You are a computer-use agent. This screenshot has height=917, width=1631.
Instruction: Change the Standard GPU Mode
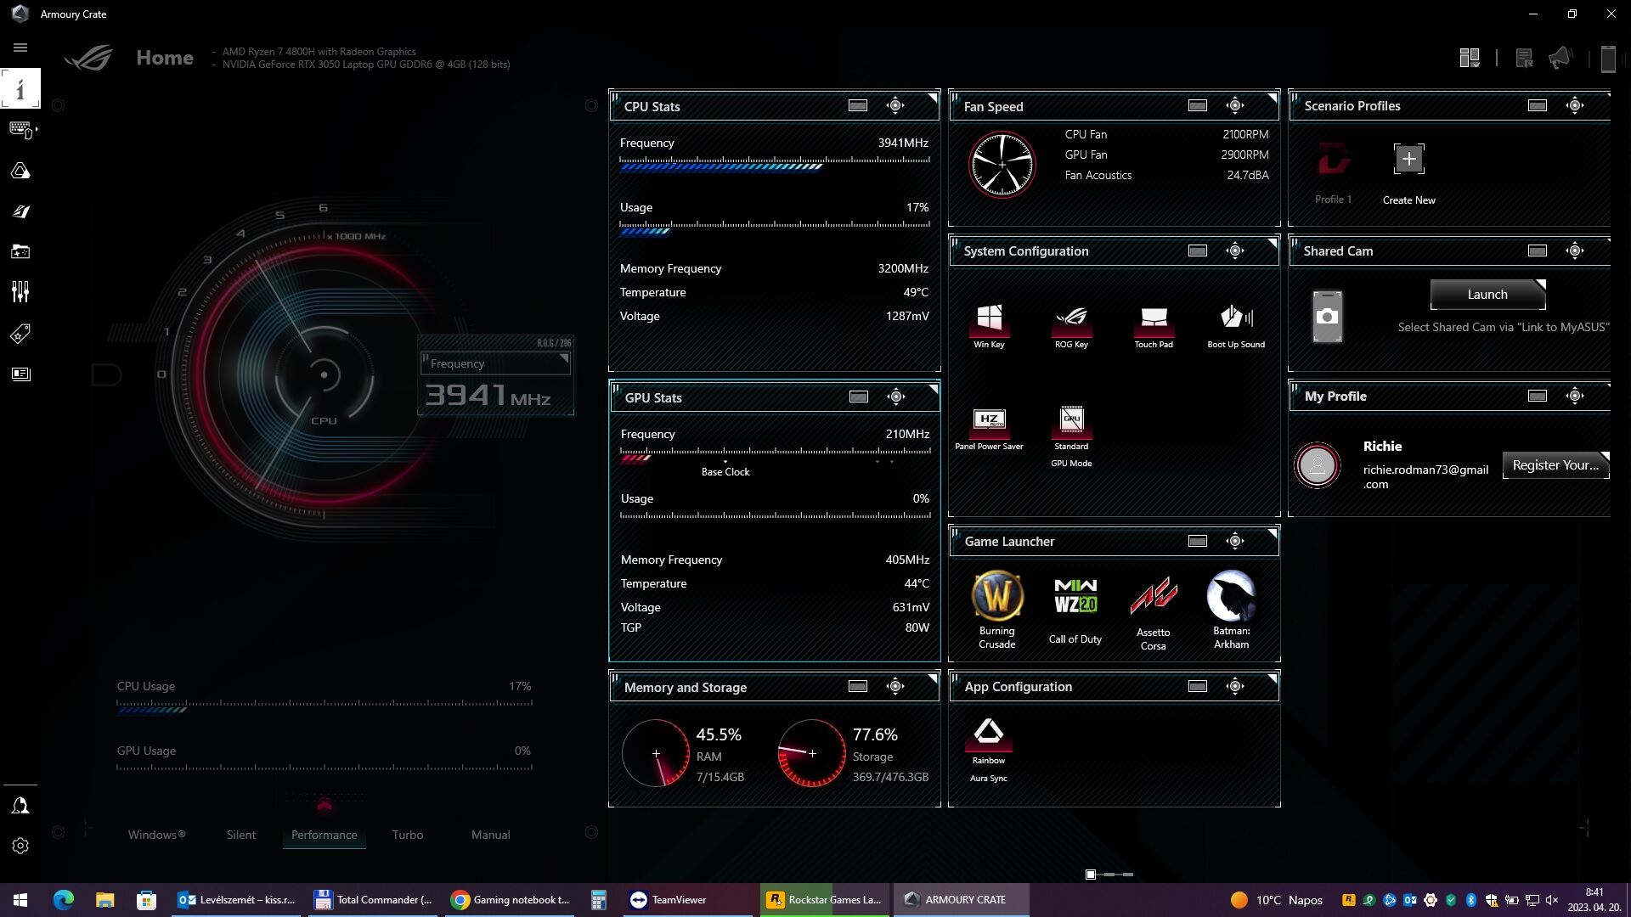click(1071, 436)
